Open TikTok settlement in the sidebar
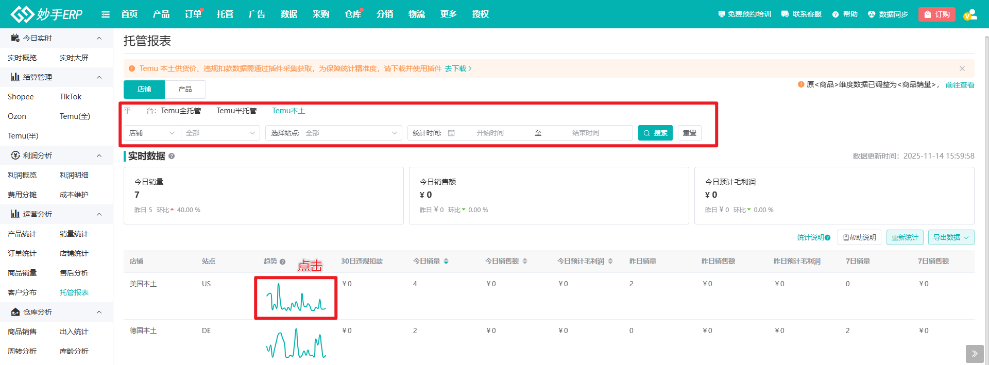989x365 pixels. 71,97
